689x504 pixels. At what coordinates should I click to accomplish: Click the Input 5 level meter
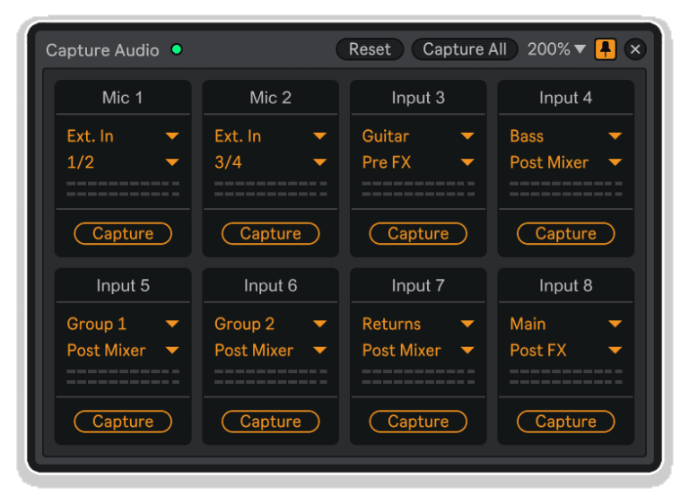(123, 377)
